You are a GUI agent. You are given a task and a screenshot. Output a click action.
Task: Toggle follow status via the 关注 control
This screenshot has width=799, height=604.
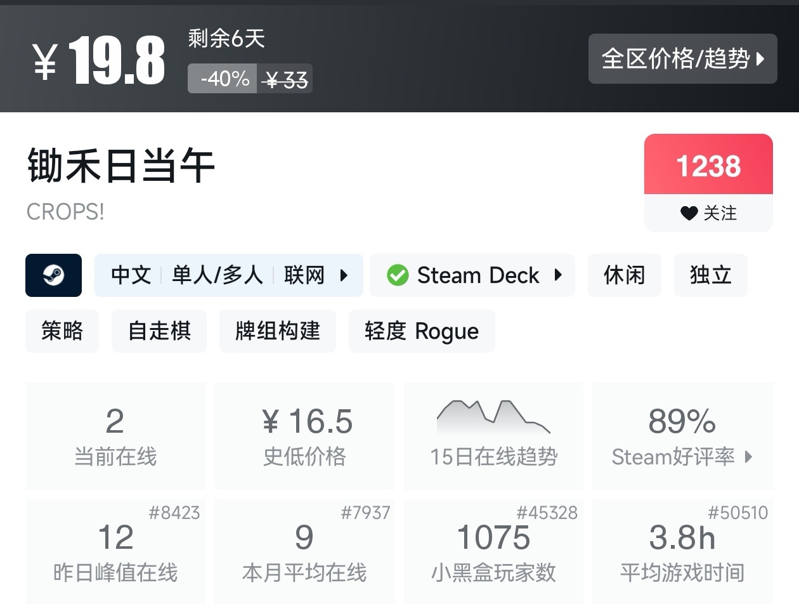pyautogui.click(x=707, y=213)
